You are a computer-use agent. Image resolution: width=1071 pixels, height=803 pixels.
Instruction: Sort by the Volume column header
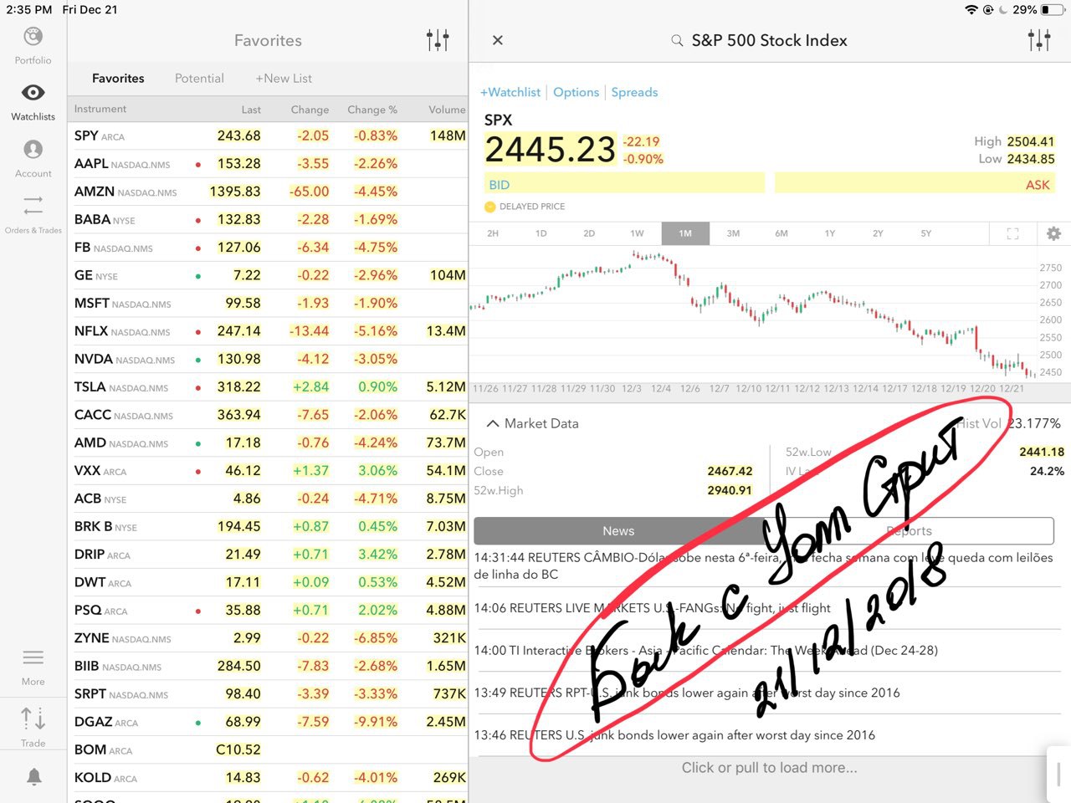(x=447, y=110)
